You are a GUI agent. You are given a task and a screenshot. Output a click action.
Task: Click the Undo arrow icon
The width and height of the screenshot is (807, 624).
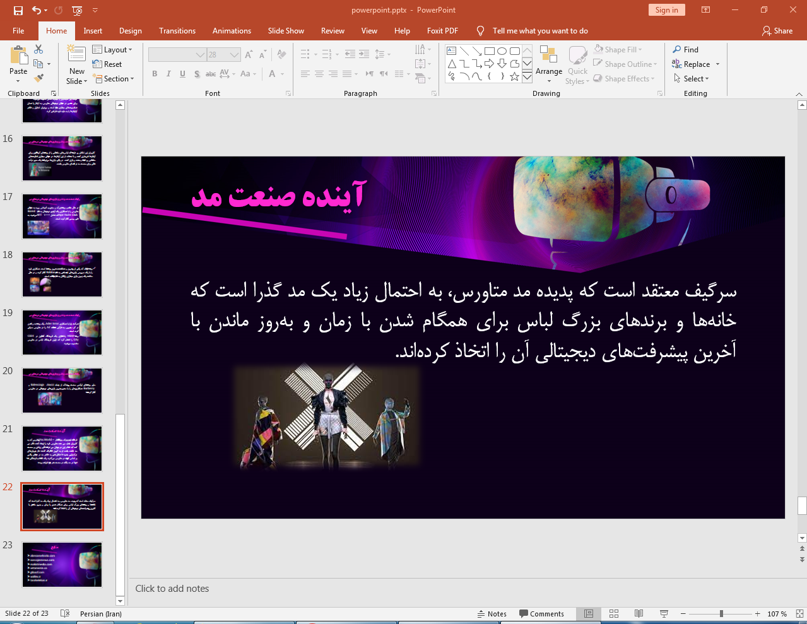pos(37,10)
